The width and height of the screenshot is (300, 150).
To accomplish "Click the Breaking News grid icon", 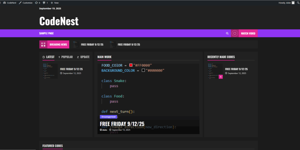I will point(43,44).
